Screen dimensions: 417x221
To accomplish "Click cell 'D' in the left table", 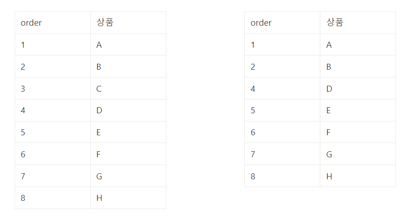I will point(128,110).
